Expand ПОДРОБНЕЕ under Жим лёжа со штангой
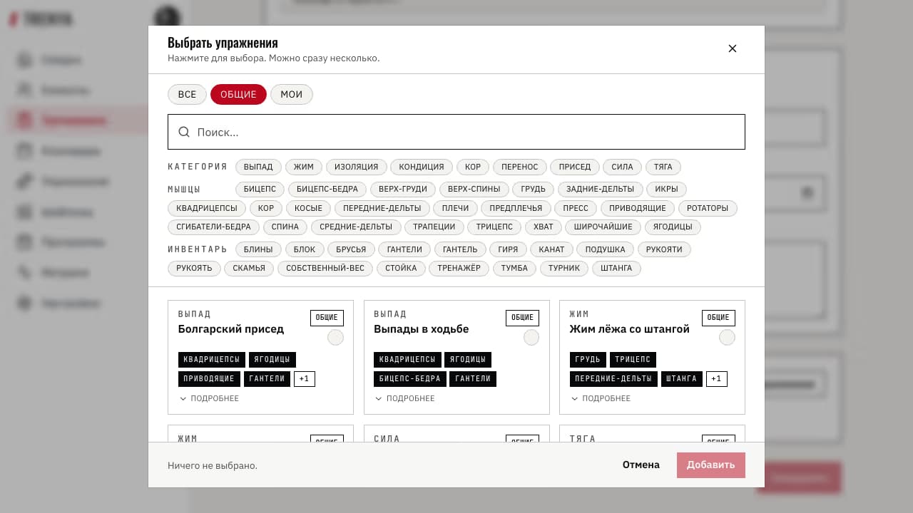The width and height of the screenshot is (913, 513). click(601, 398)
